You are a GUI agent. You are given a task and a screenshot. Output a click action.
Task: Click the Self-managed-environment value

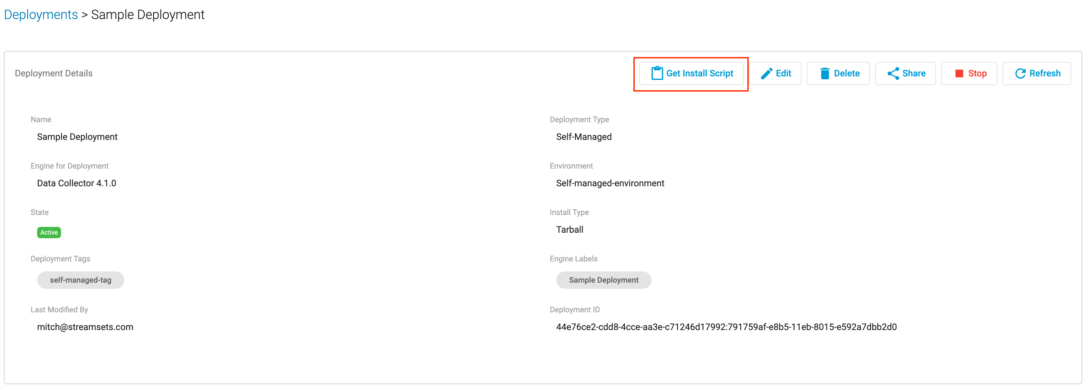pos(610,183)
